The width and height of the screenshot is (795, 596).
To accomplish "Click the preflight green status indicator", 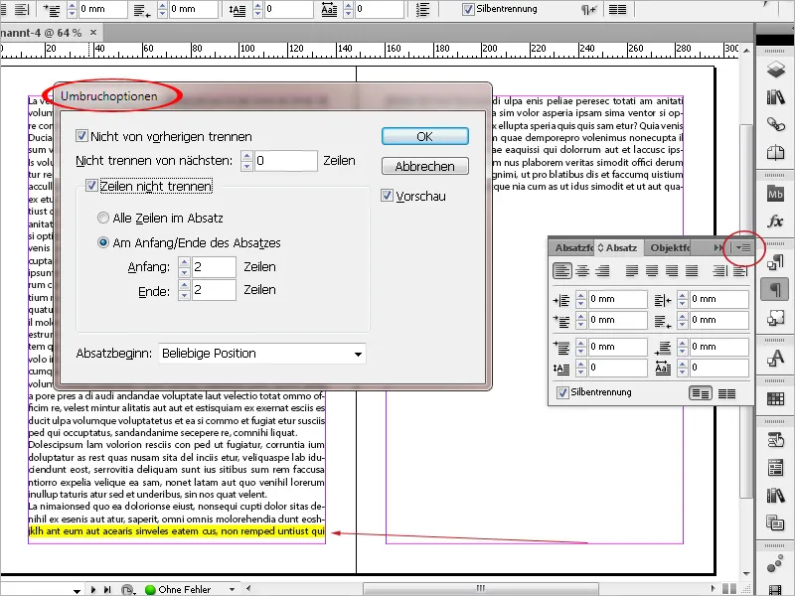I will pos(150,589).
